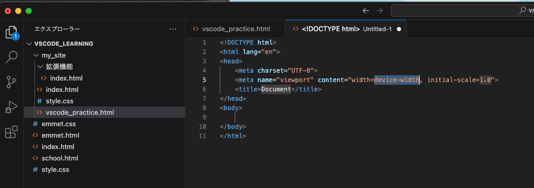Click initial-scale=1.0 in the viewport meta
Image resolution: width=534 pixels, height=188 pixels.
click(459, 80)
